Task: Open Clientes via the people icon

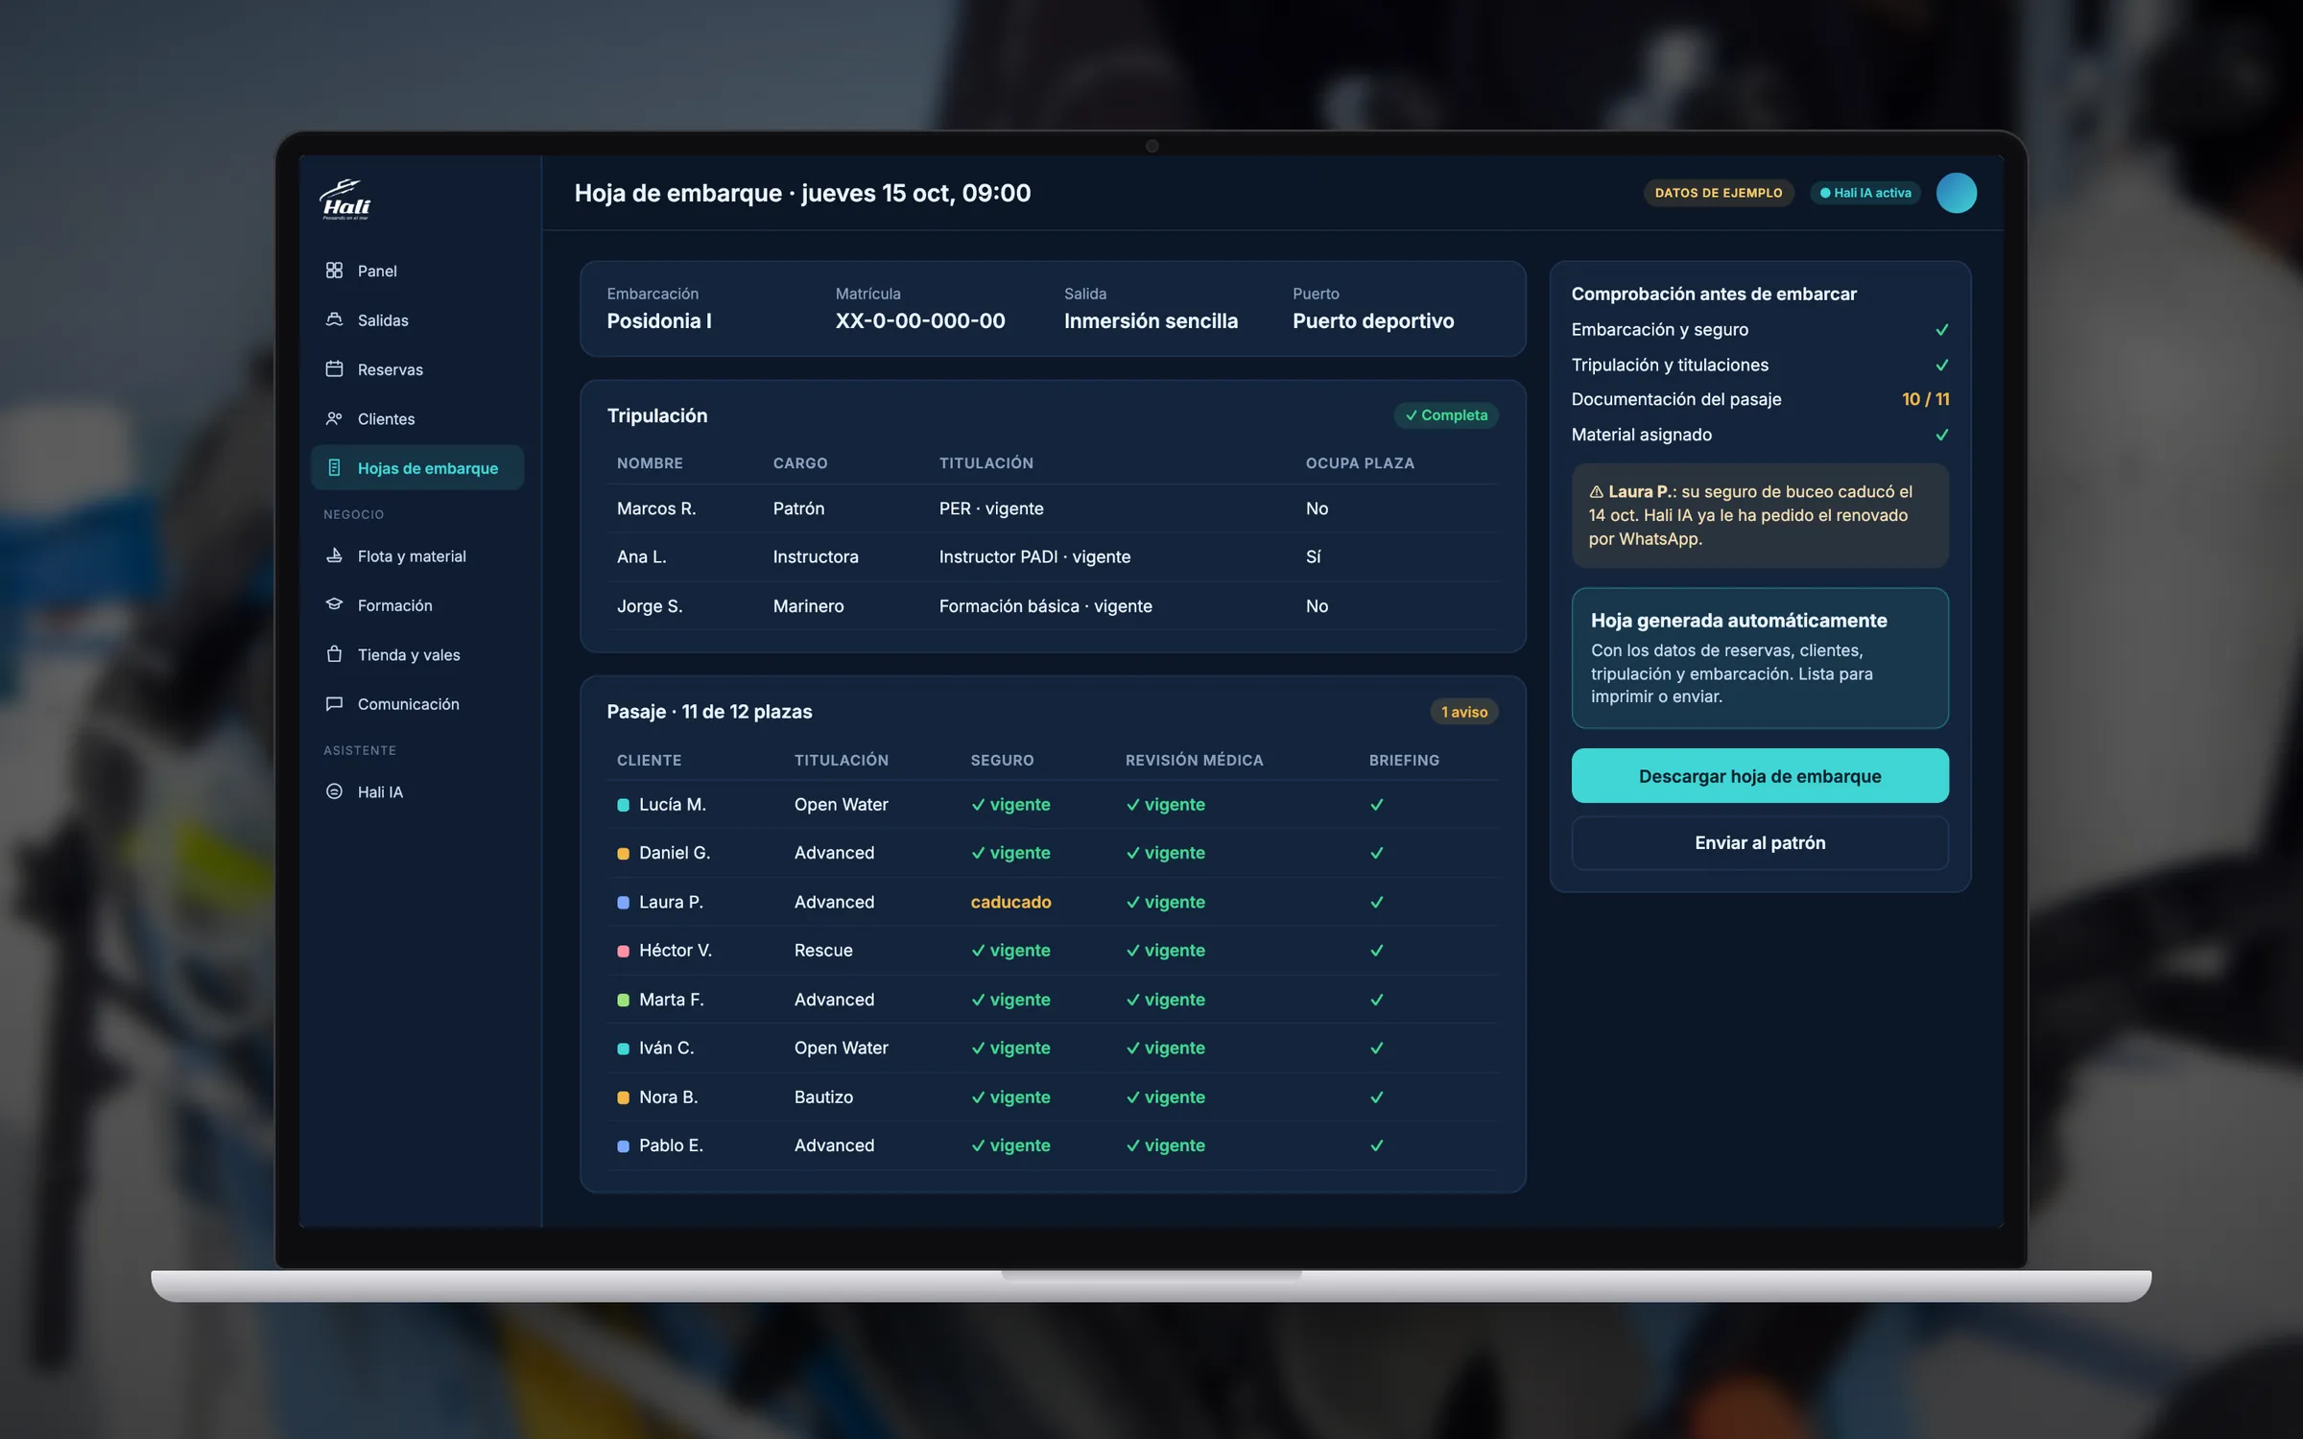Action: point(334,418)
